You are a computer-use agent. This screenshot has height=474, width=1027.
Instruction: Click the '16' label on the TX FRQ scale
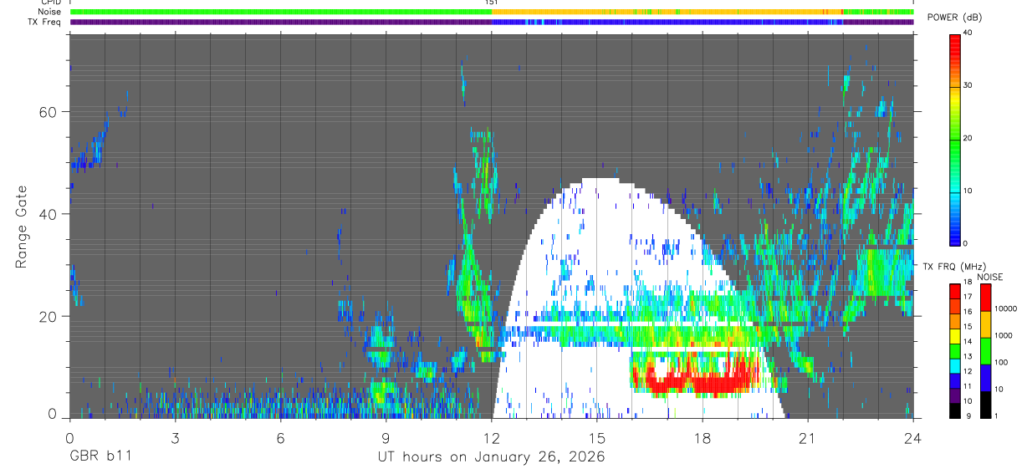[x=968, y=312]
